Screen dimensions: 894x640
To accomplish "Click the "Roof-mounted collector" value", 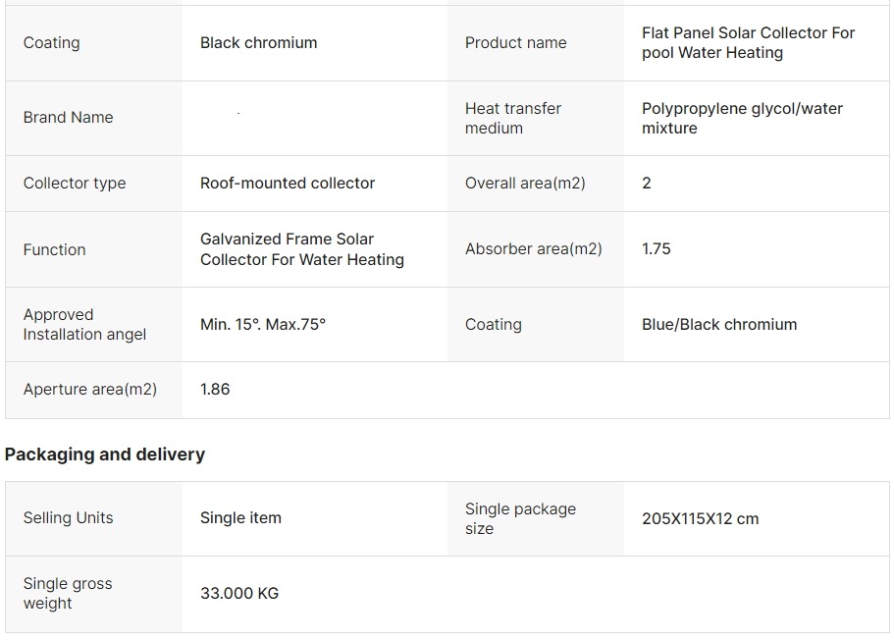I will pos(288,184).
